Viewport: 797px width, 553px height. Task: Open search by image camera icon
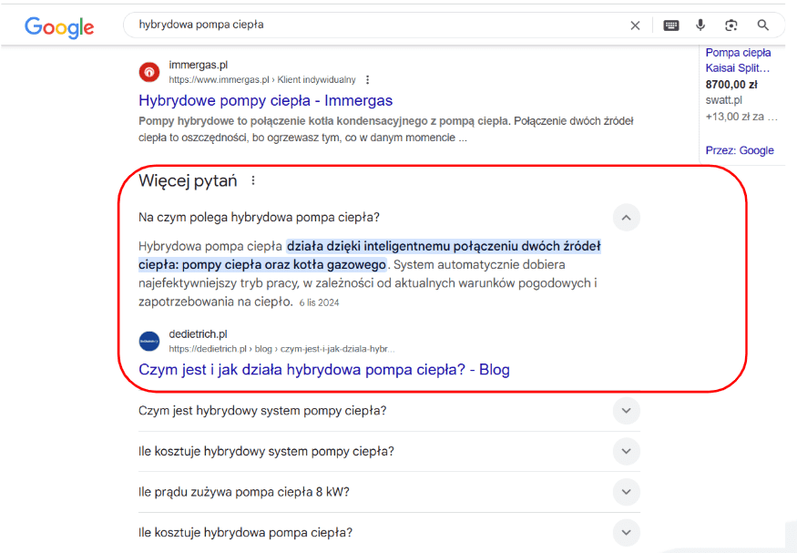click(731, 26)
